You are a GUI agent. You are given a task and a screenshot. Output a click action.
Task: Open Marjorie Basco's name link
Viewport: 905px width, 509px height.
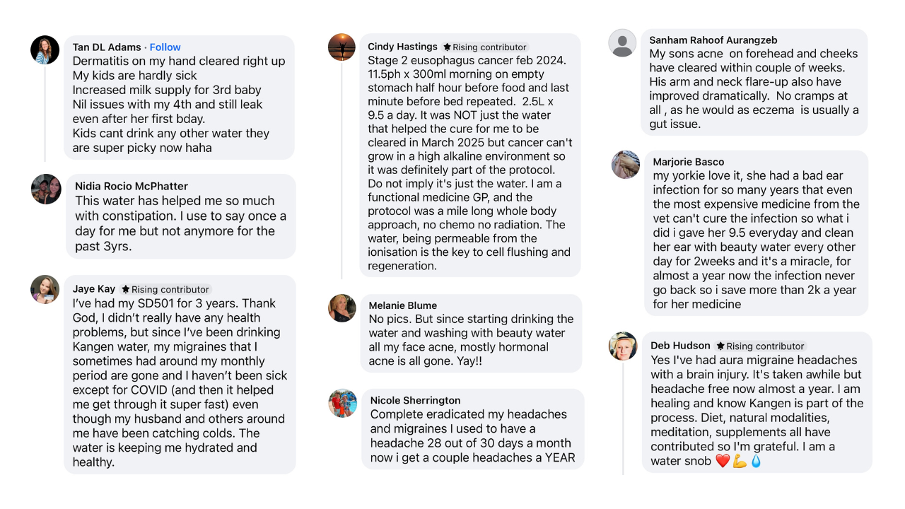tap(688, 162)
